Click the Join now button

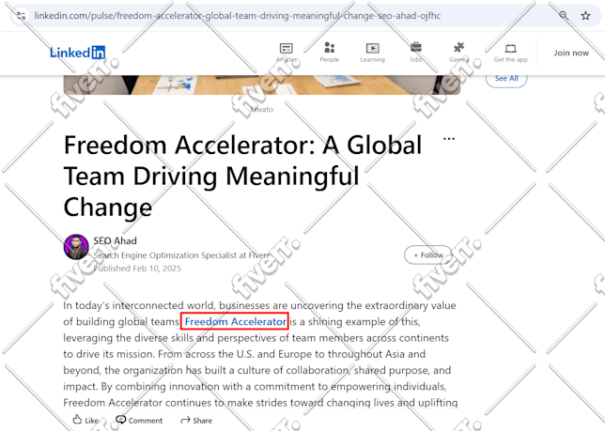click(571, 53)
